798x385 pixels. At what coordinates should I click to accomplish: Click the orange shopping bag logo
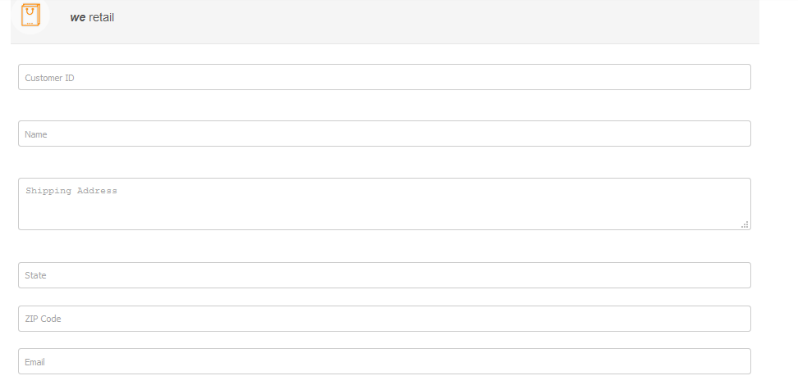(x=30, y=15)
